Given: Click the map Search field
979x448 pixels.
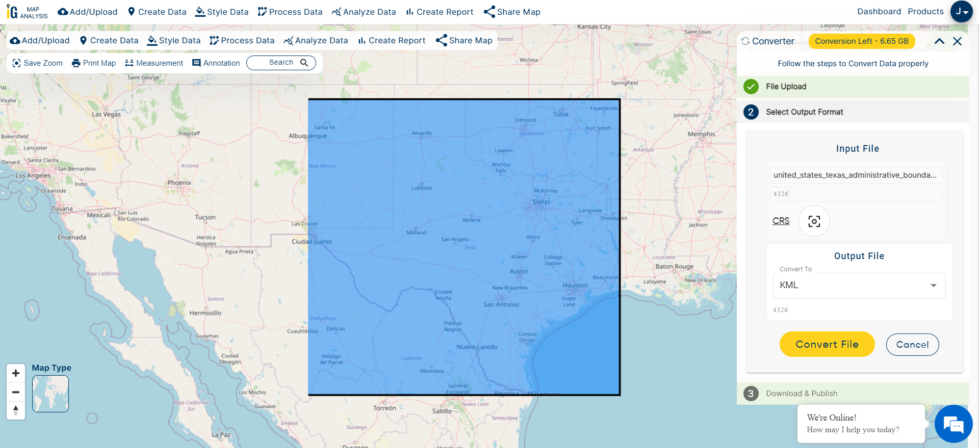Looking at the screenshot, I should [281, 63].
